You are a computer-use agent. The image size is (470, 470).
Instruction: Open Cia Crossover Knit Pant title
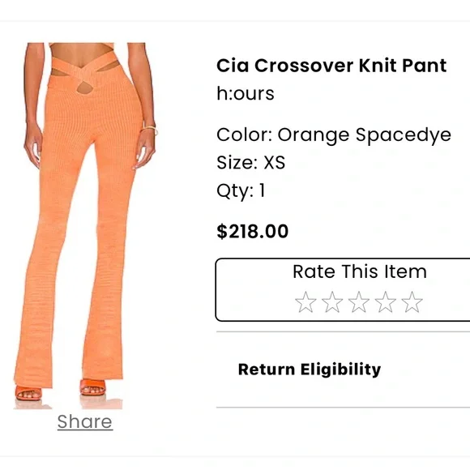click(x=331, y=66)
